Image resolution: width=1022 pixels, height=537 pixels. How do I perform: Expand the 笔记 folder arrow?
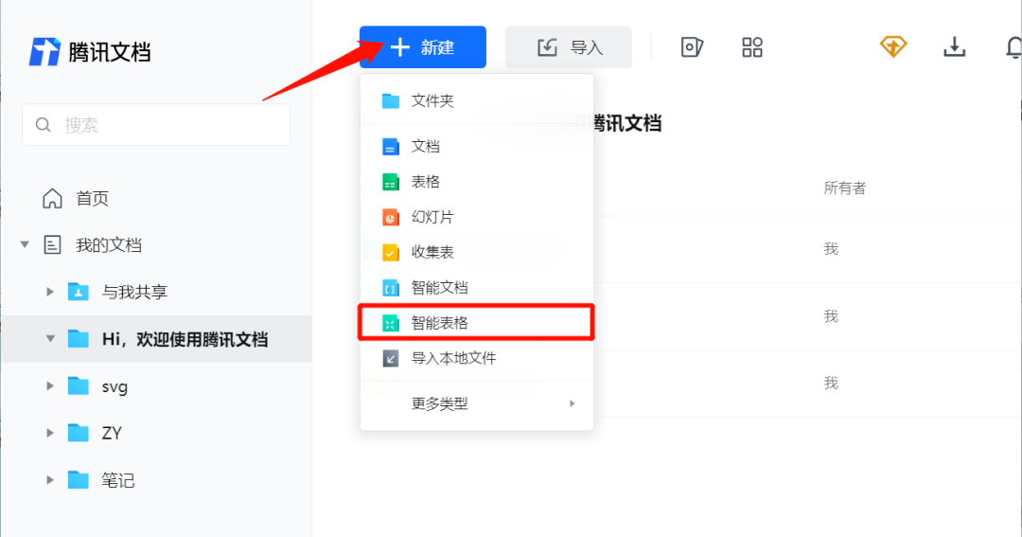[50, 479]
